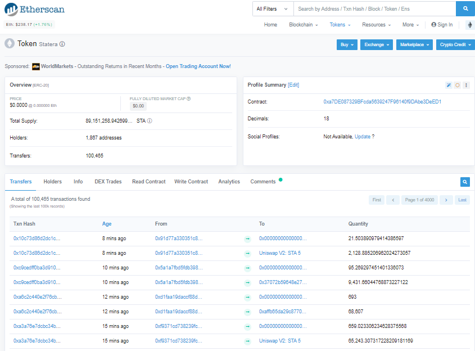
Task: Click the $0.00 market cap badge
Action: pyautogui.click(x=138, y=106)
